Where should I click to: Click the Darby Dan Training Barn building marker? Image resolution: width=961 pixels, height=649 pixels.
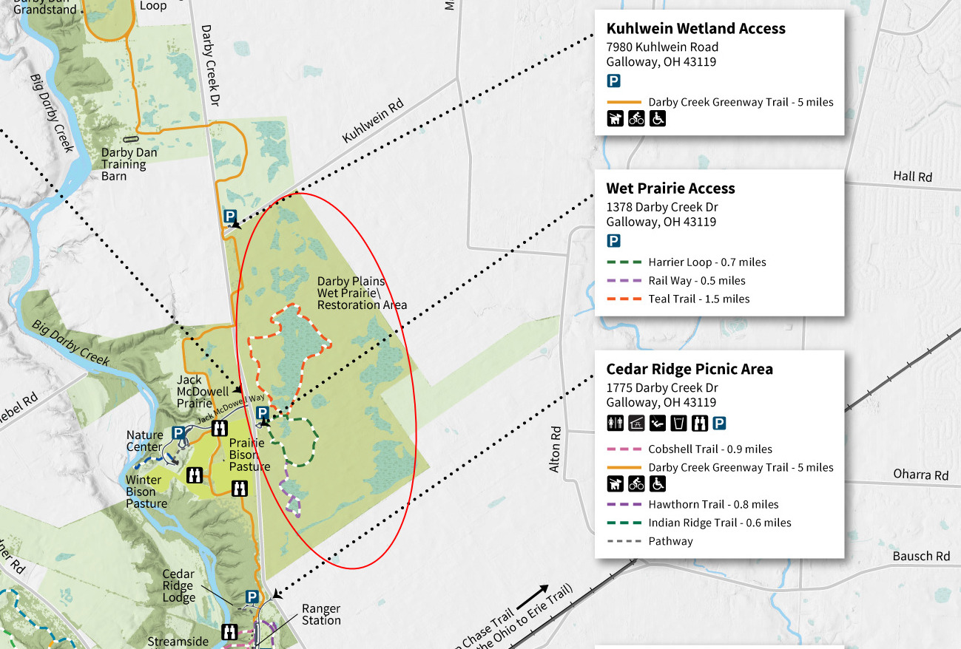click(x=131, y=138)
